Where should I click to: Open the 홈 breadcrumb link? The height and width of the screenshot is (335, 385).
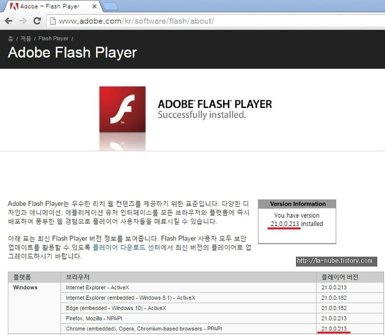(x=10, y=38)
